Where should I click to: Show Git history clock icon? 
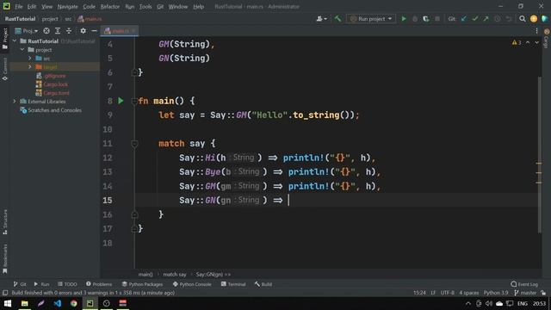click(x=498, y=19)
